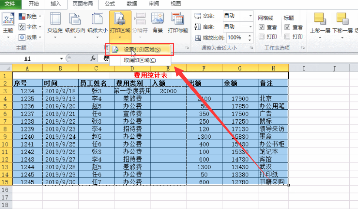The height and width of the screenshot is (209, 358).
Task: Click the select-all corner button
Action: 6,68
